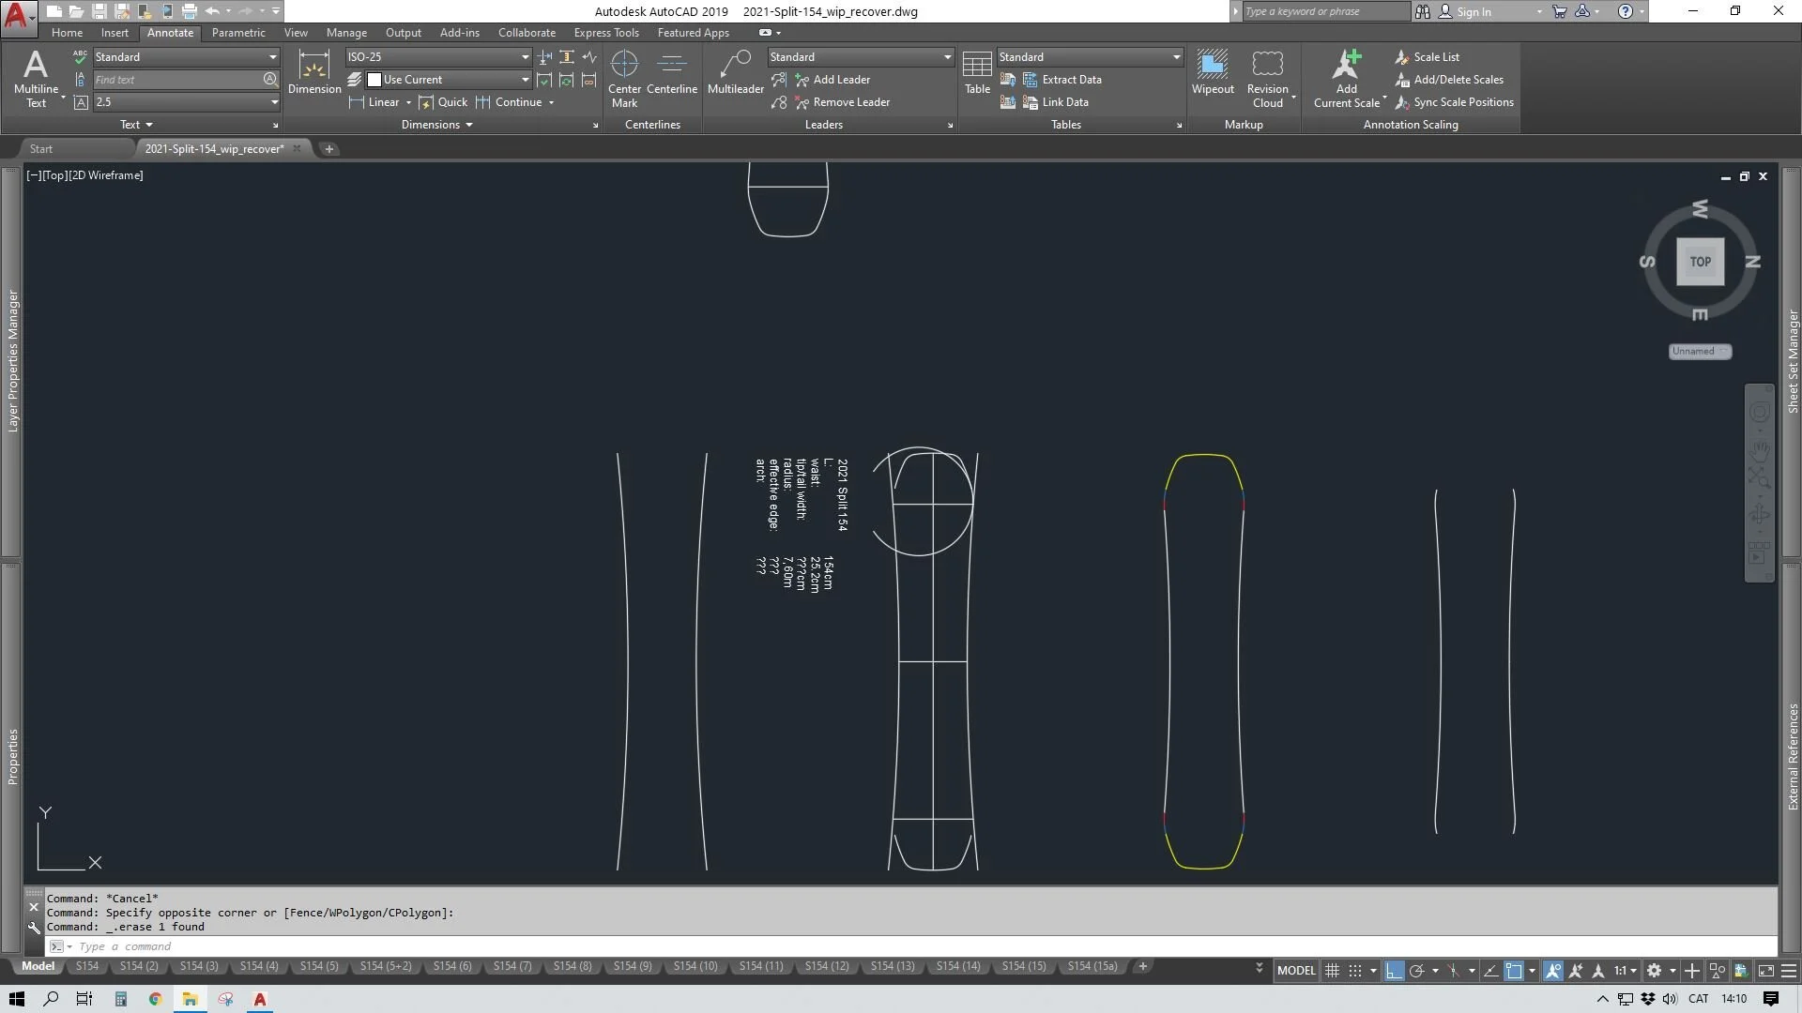Click the Extract Data button
Viewport: 1802px width, 1013px height.
pos(1071,80)
